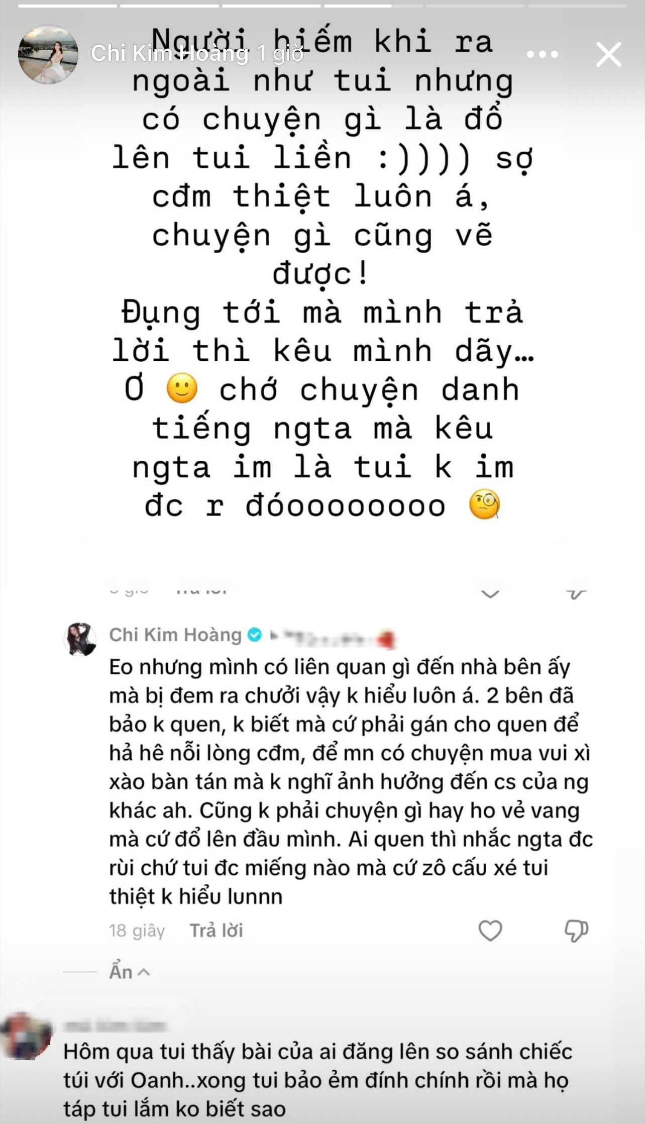Tap the heart icon on the comment
The height and width of the screenshot is (1124, 645).
(490, 931)
